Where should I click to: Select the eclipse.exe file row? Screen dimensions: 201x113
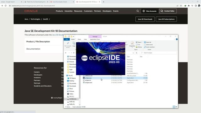click(x=115, y=78)
